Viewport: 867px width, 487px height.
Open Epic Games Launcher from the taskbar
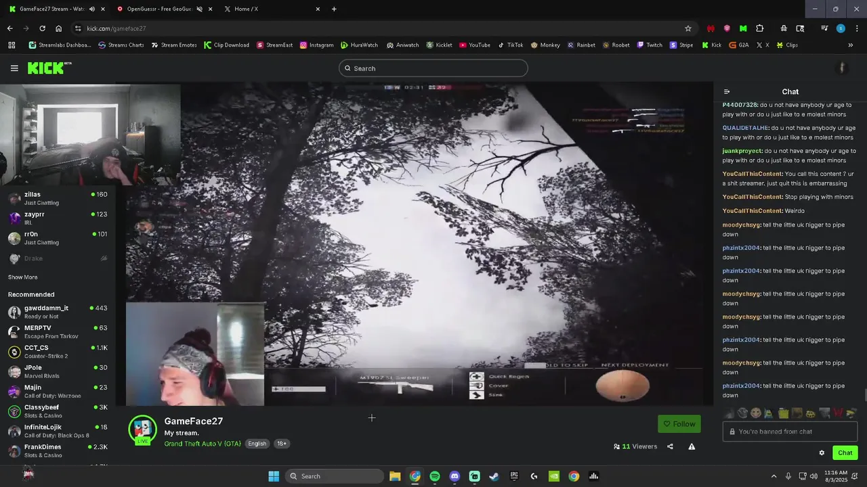point(514,476)
